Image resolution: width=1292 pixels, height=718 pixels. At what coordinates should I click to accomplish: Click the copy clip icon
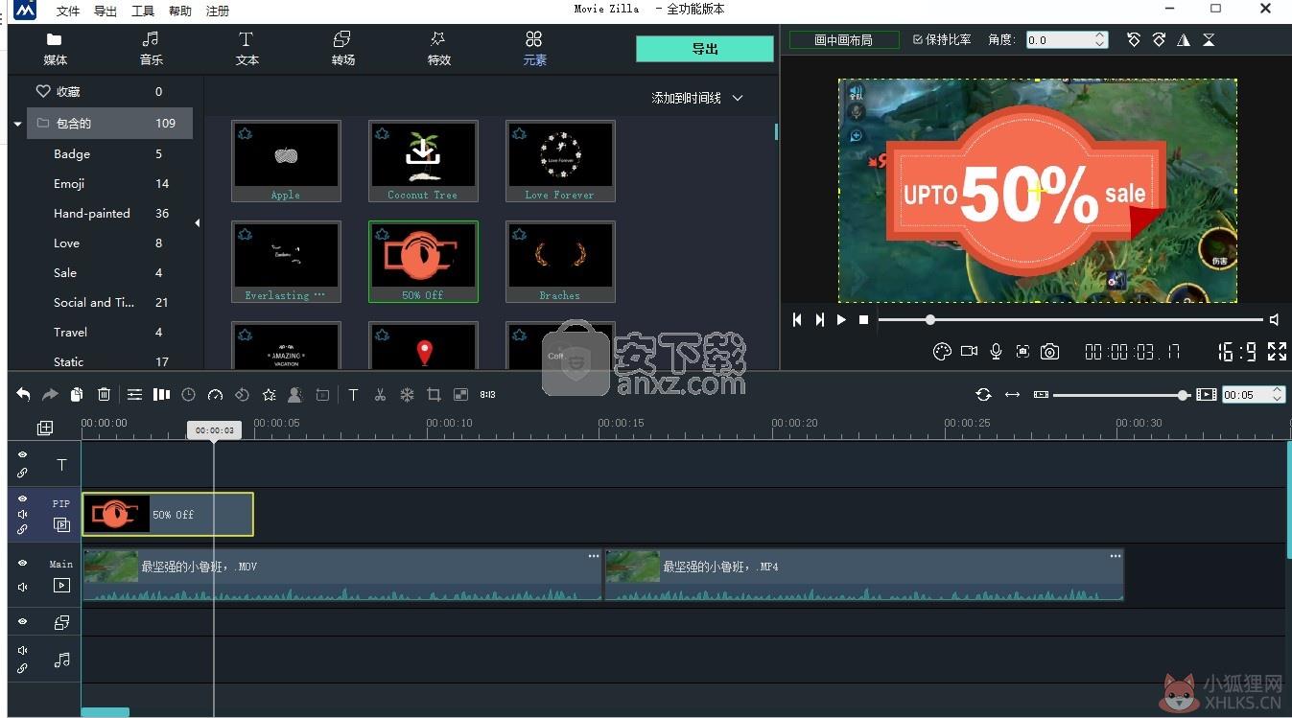[77, 394]
